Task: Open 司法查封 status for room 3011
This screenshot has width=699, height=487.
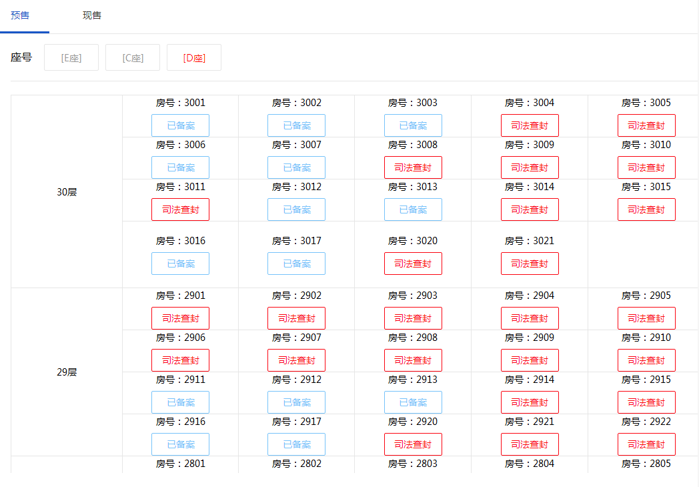Action: point(180,209)
